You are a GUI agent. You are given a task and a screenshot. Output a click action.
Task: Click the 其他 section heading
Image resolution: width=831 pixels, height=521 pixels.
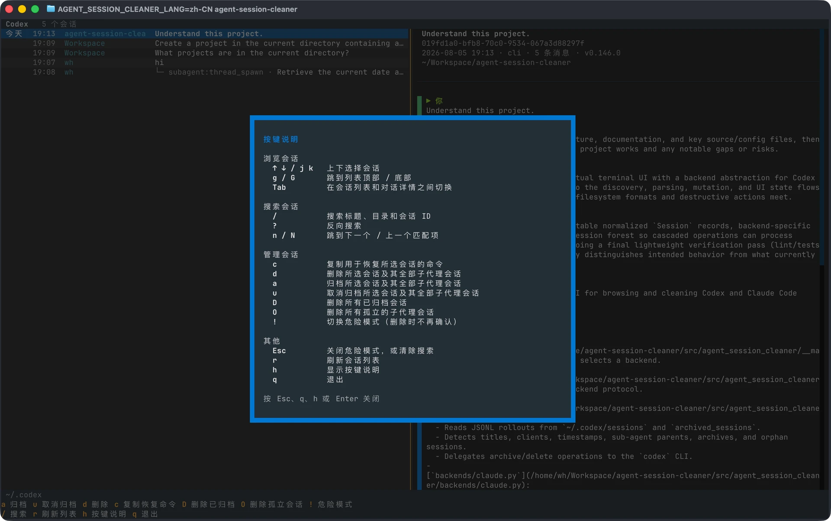[272, 341]
